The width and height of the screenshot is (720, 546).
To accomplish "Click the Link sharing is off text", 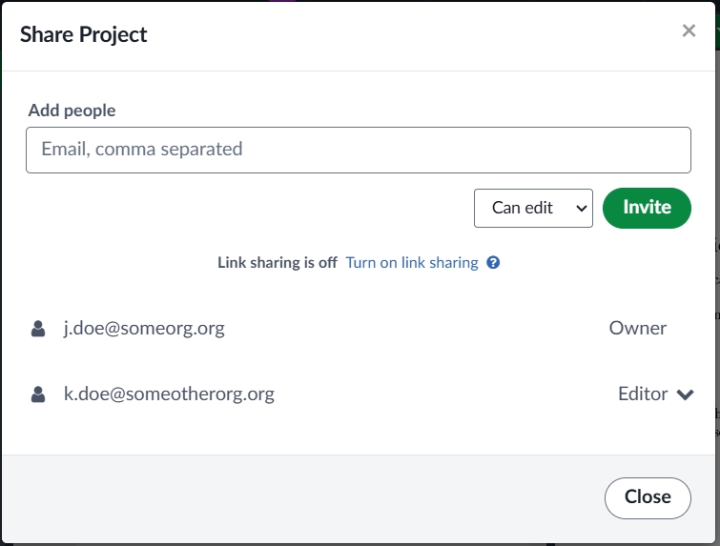I will (277, 263).
